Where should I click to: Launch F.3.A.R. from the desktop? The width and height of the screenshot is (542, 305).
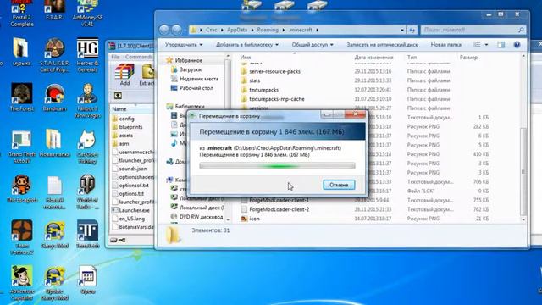click(x=54, y=10)
